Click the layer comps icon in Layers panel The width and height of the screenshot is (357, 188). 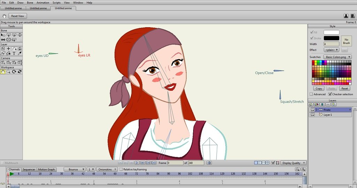click(x=334, y=104)
